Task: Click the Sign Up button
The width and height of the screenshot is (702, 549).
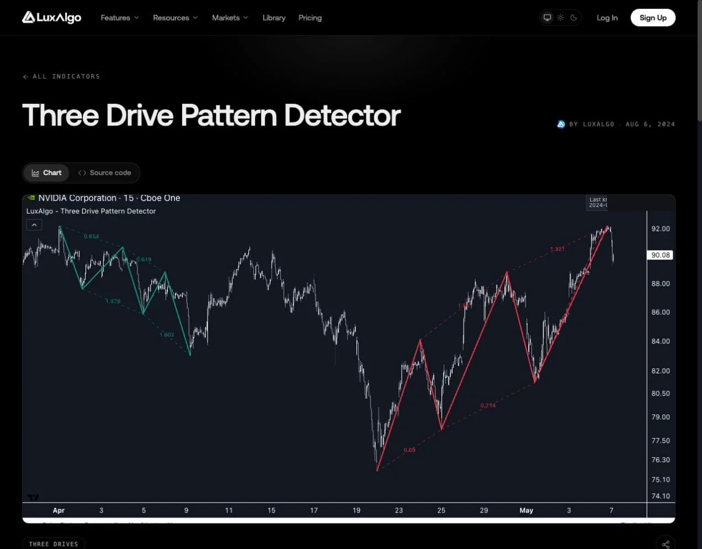Action: tap(653, 18)
